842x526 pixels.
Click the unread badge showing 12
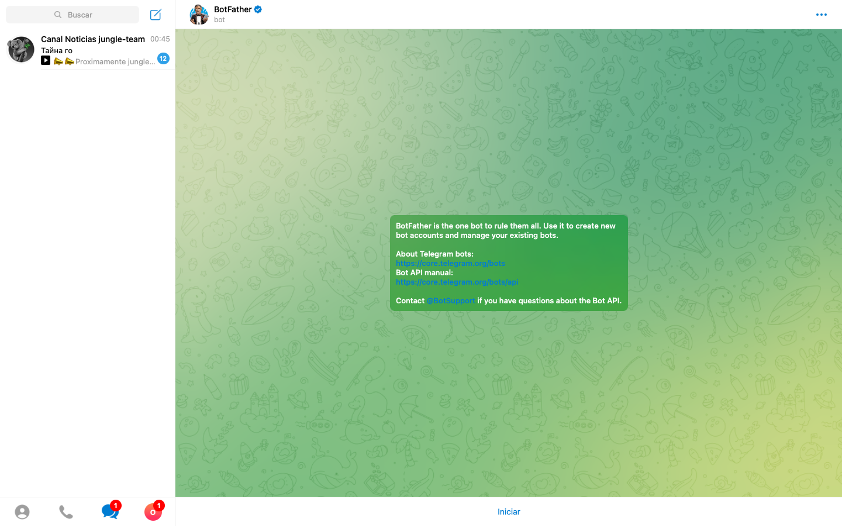[x=163, y=58]
